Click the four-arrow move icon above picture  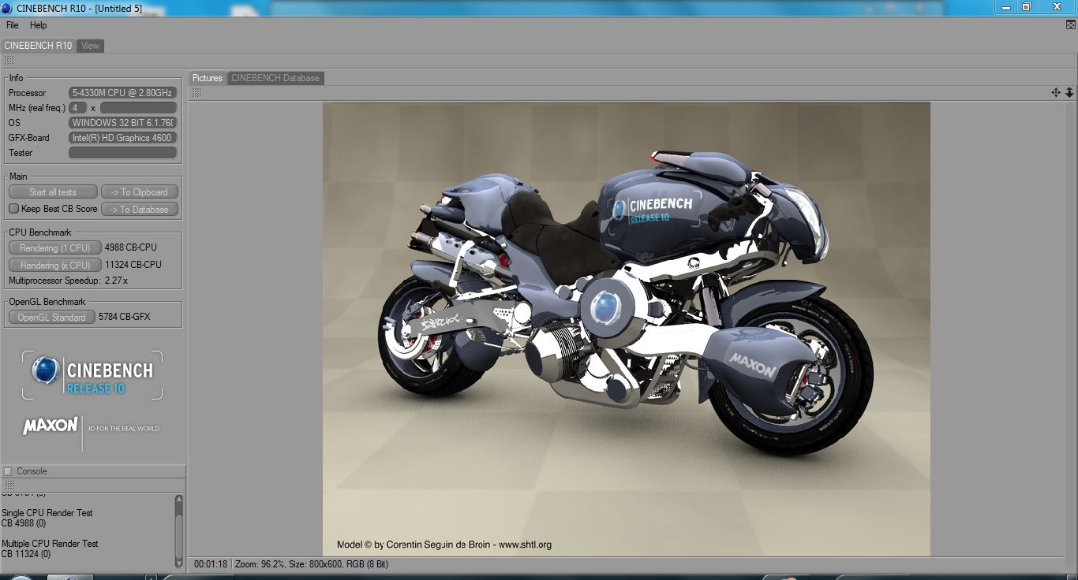[1056, 92]
